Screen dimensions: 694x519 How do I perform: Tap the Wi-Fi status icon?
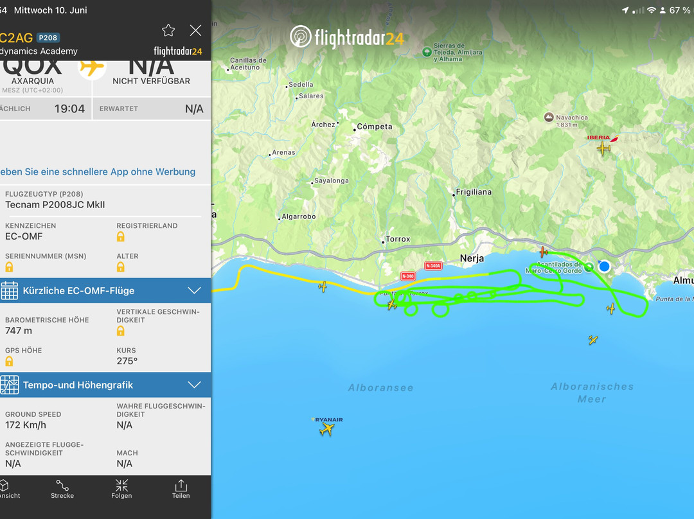pyautogui.click(x=651, y=10)
